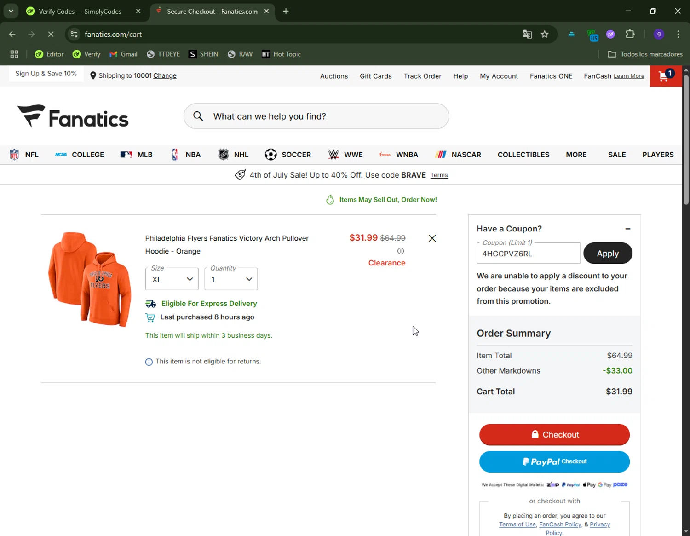Open the SHEIN bookmark

(x=203, y=54)
